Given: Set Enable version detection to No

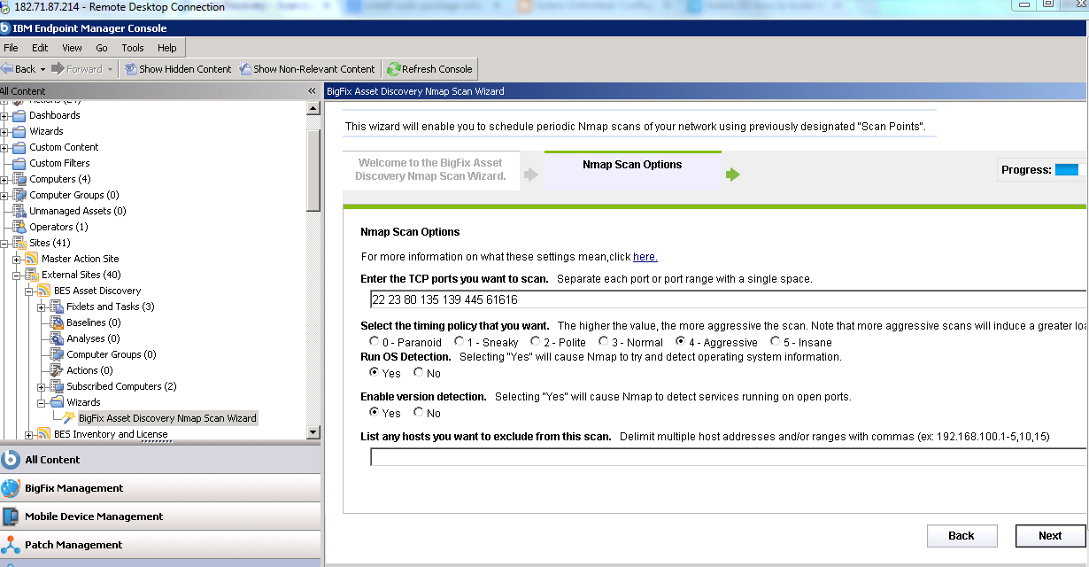Looking at the screenshot, I should coord(418,412).
